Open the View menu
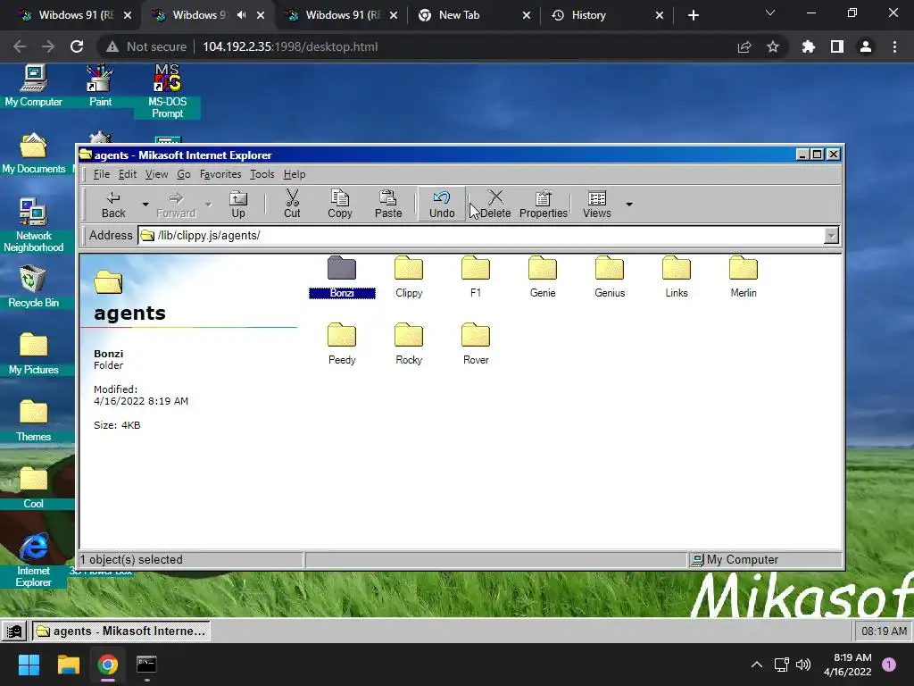The height and width of the screenshot is (686, 914). click(x=156, y=174)
